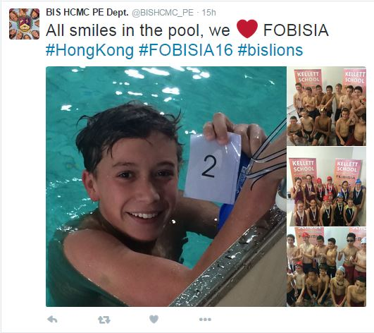Open the 15h timestamp link
374x333 pixels.
click(x=209, y=13)
